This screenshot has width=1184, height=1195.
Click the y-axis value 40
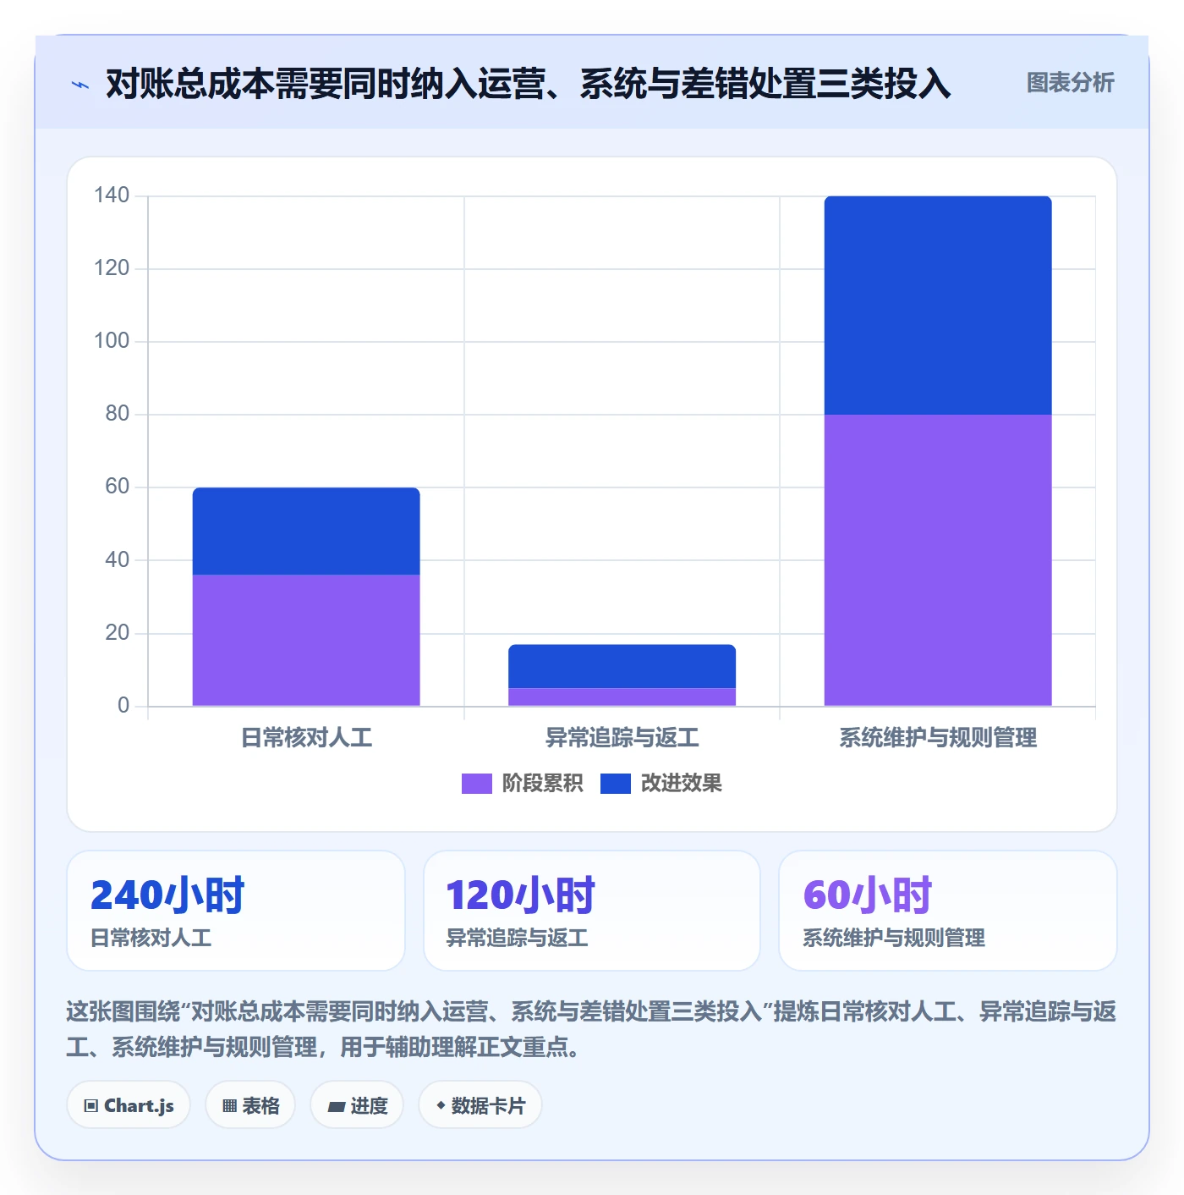(x=118, y=559)
